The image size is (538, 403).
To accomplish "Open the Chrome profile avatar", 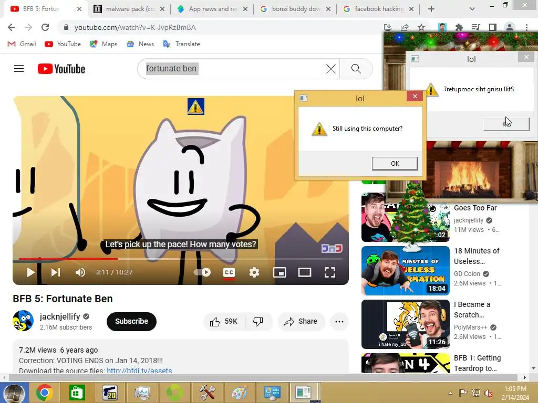I will pyautogui.click(x=510, y=27).
